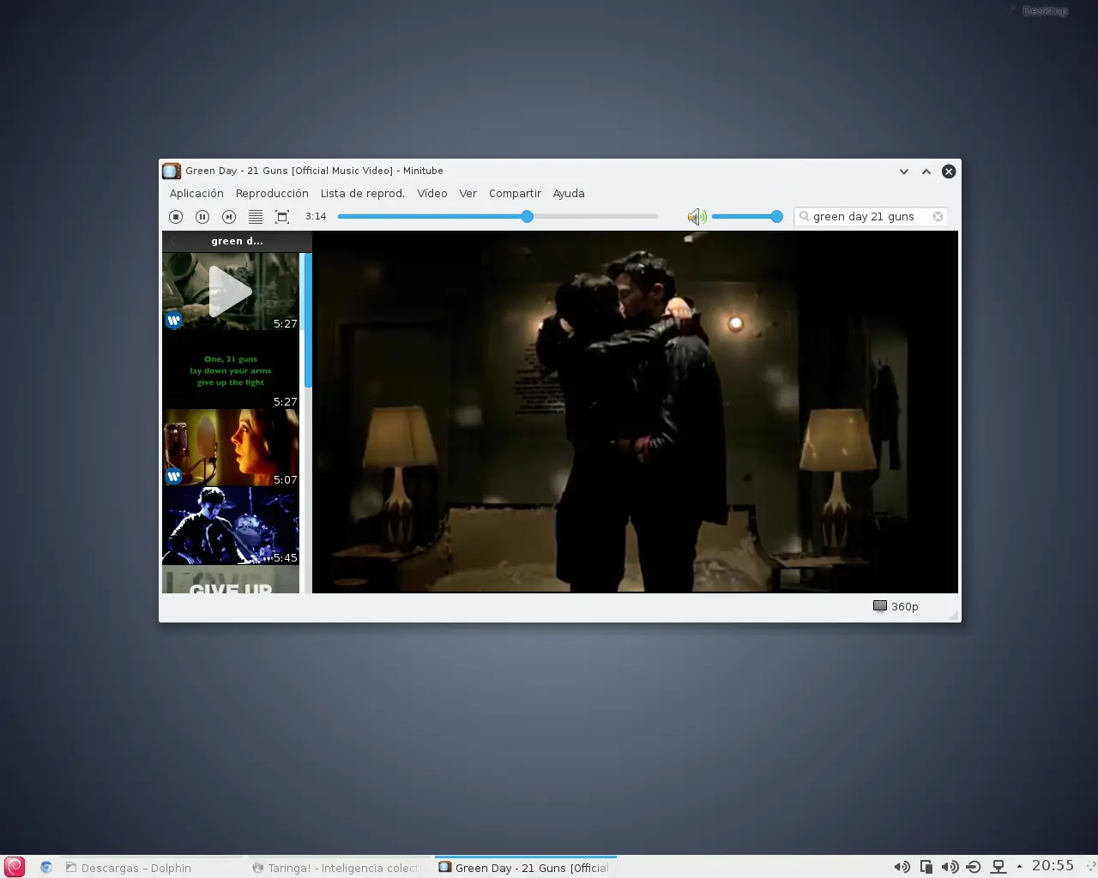Click the window resize grip

coord(953,615)
